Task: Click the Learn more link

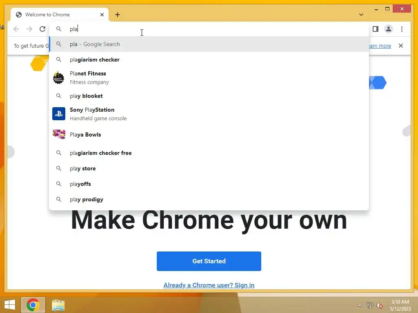Action: (x=380, y=46)
